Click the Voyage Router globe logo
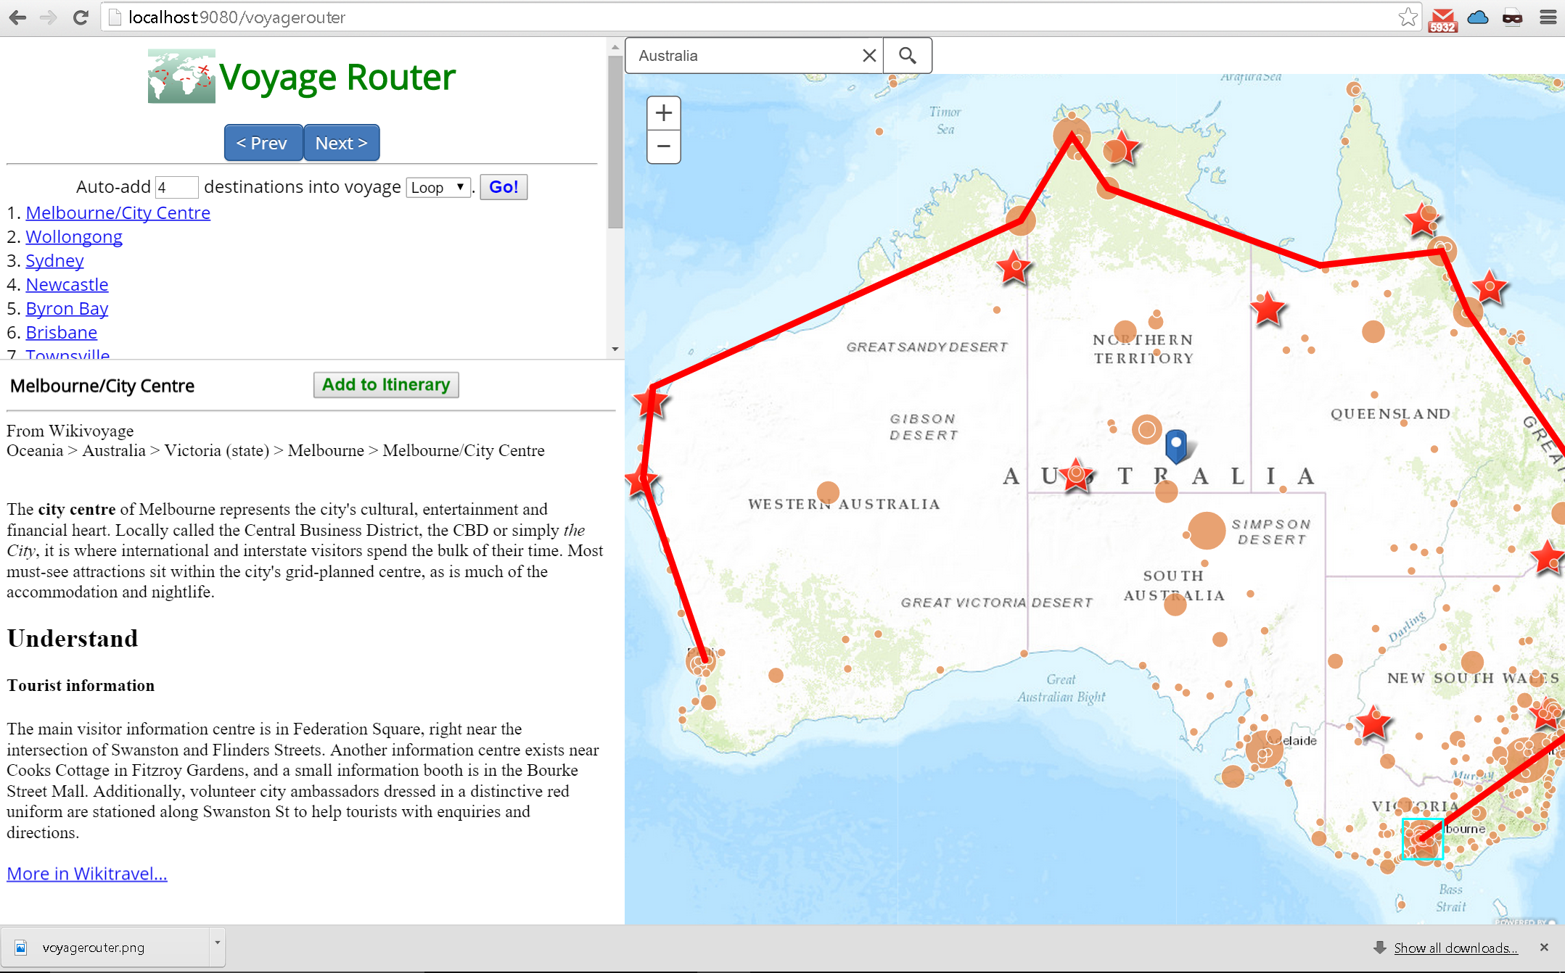Image resolution: width=1565 pixels, height=973 pixels. (x=181, y=77)
